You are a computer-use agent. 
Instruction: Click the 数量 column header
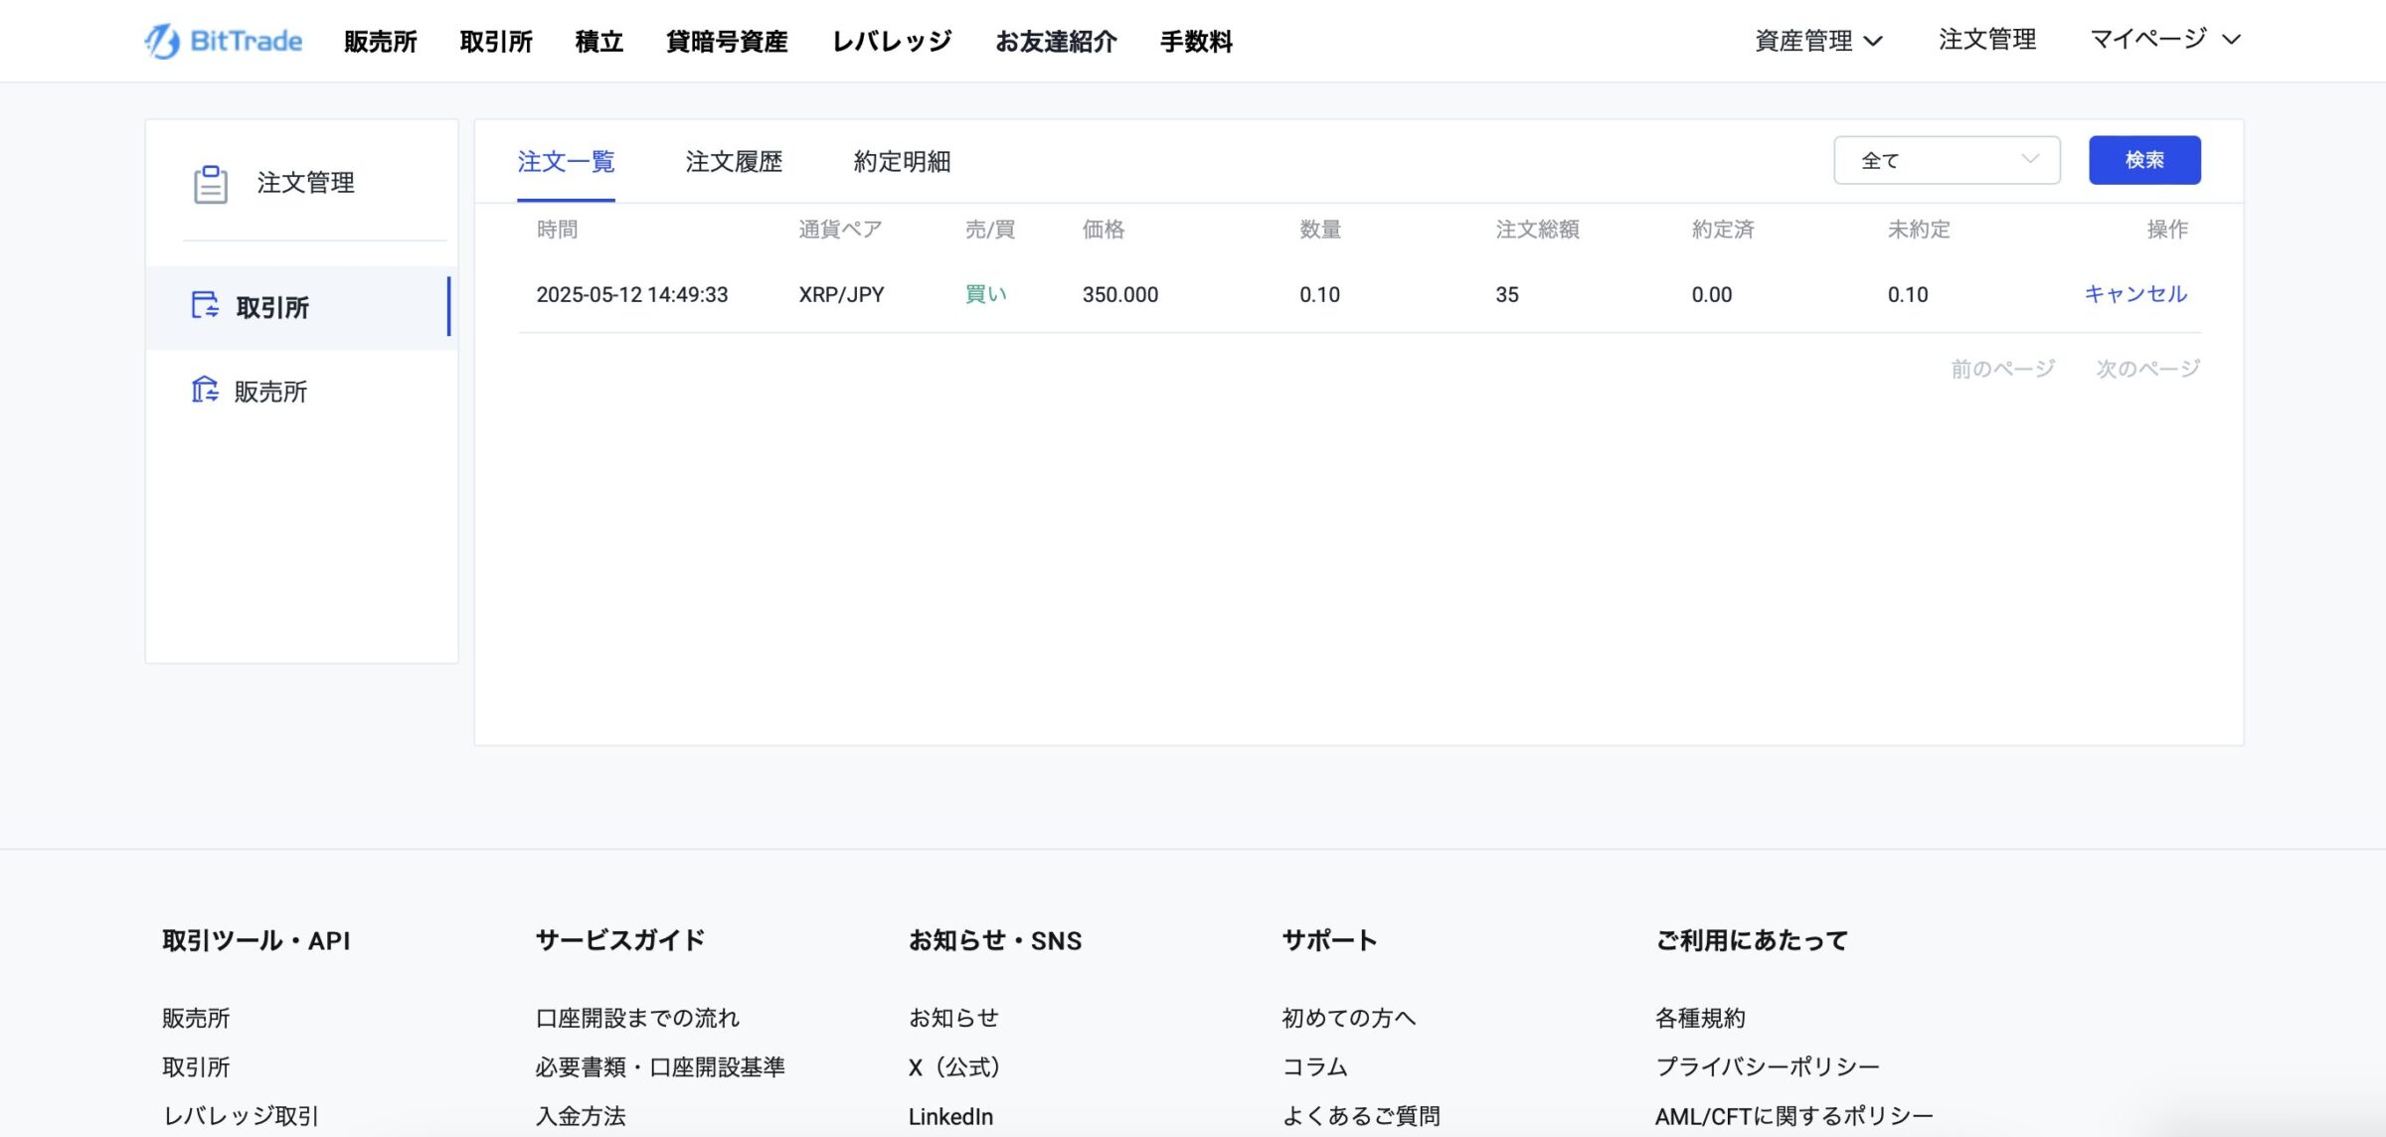pos(1320,230)
